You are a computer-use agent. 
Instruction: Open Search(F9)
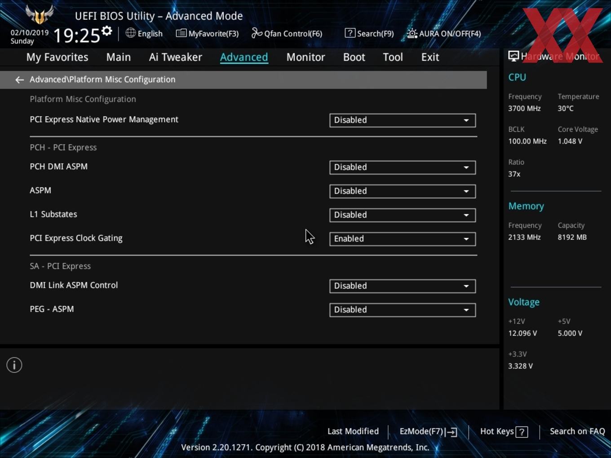pos(375,34)
